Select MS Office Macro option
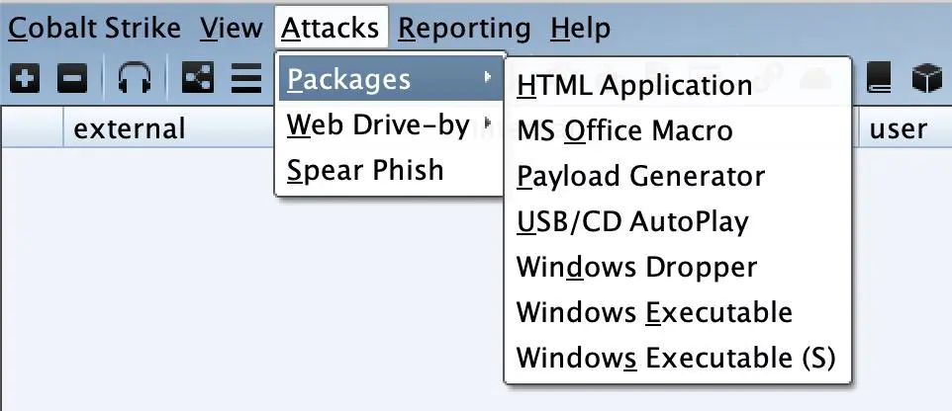 624,131
